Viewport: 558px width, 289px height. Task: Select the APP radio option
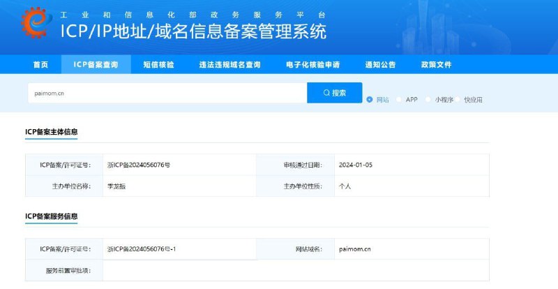click(400, 100)
